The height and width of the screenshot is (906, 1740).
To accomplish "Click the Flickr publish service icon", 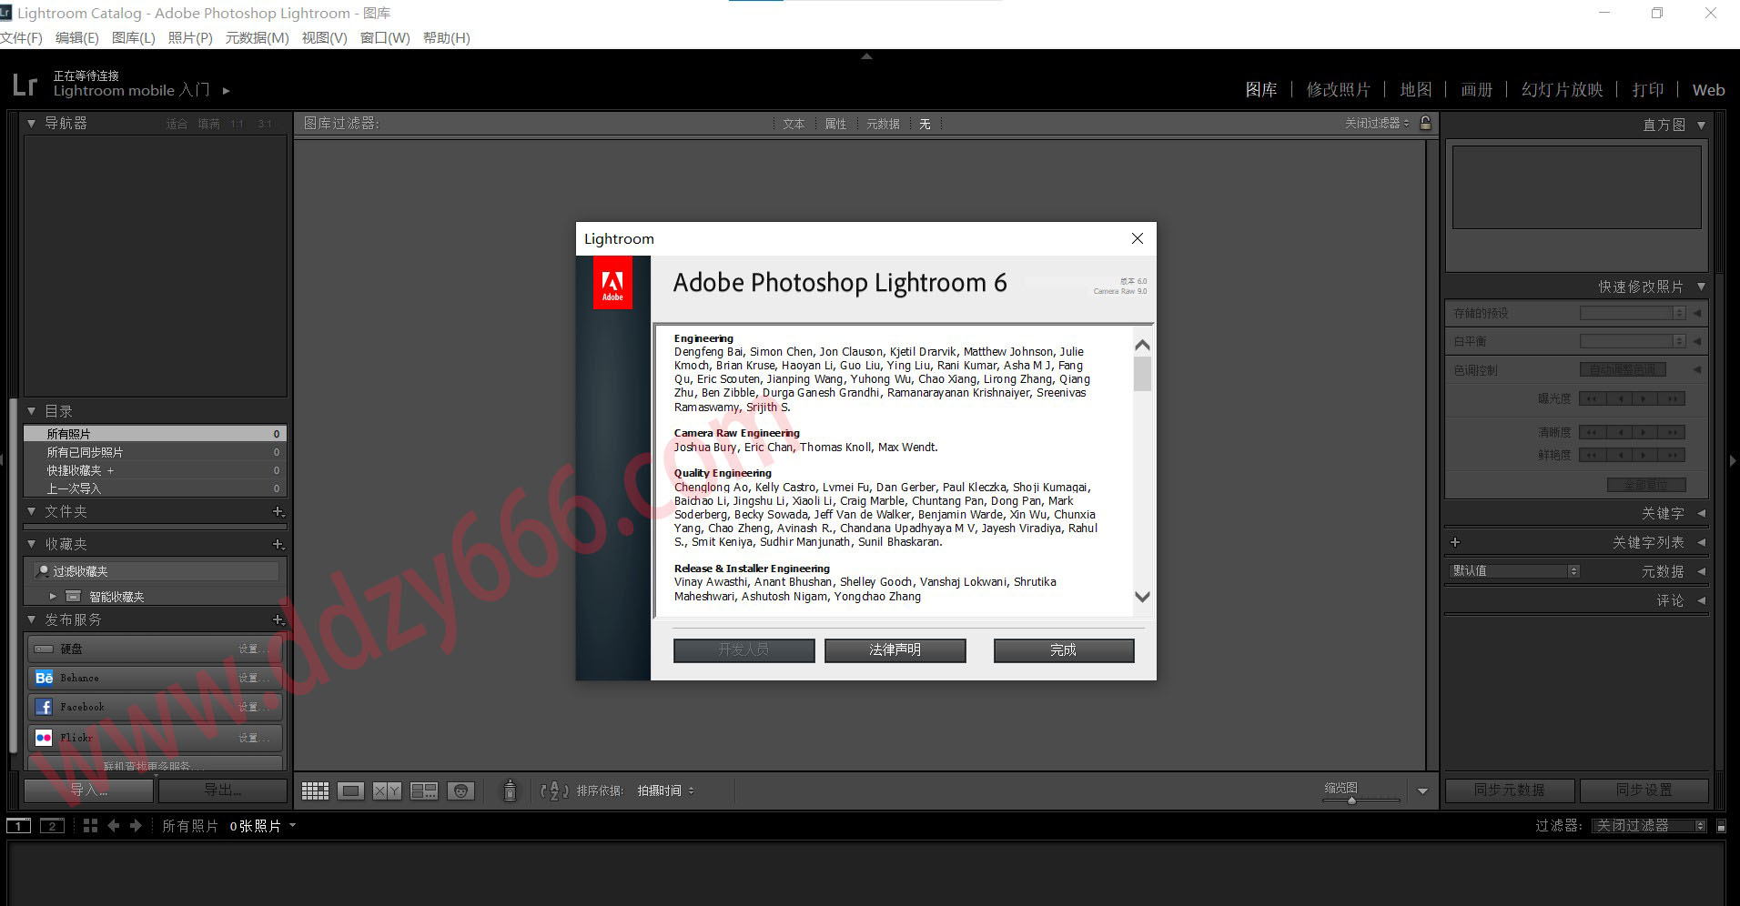I will pos(44,738).
